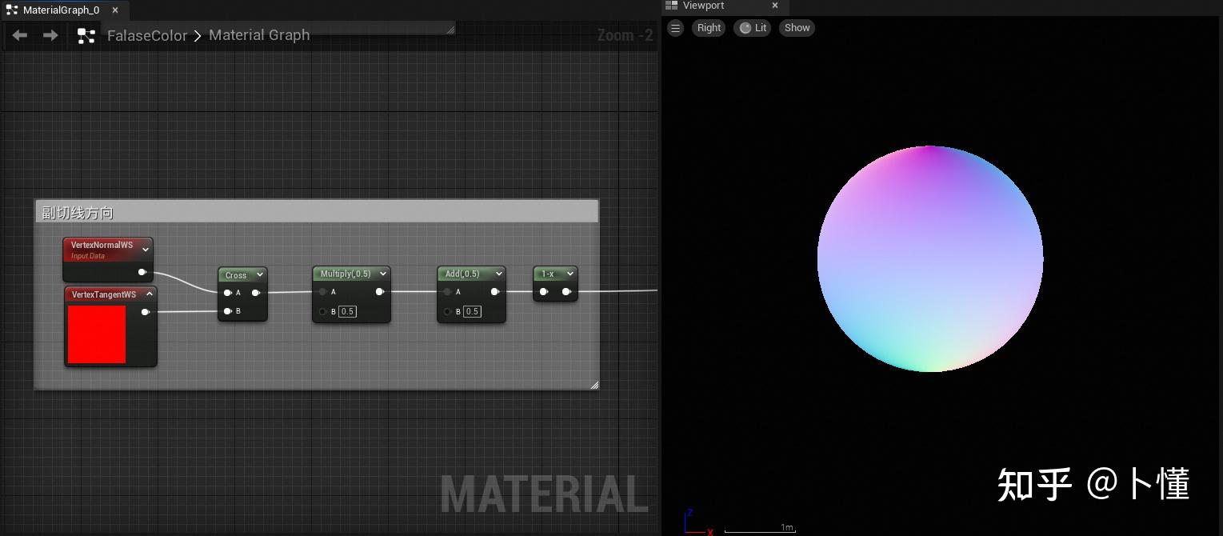The width and height of the screenshot is (1223, 536).
Task: Click the Right view button
Action: pos(709,27)
